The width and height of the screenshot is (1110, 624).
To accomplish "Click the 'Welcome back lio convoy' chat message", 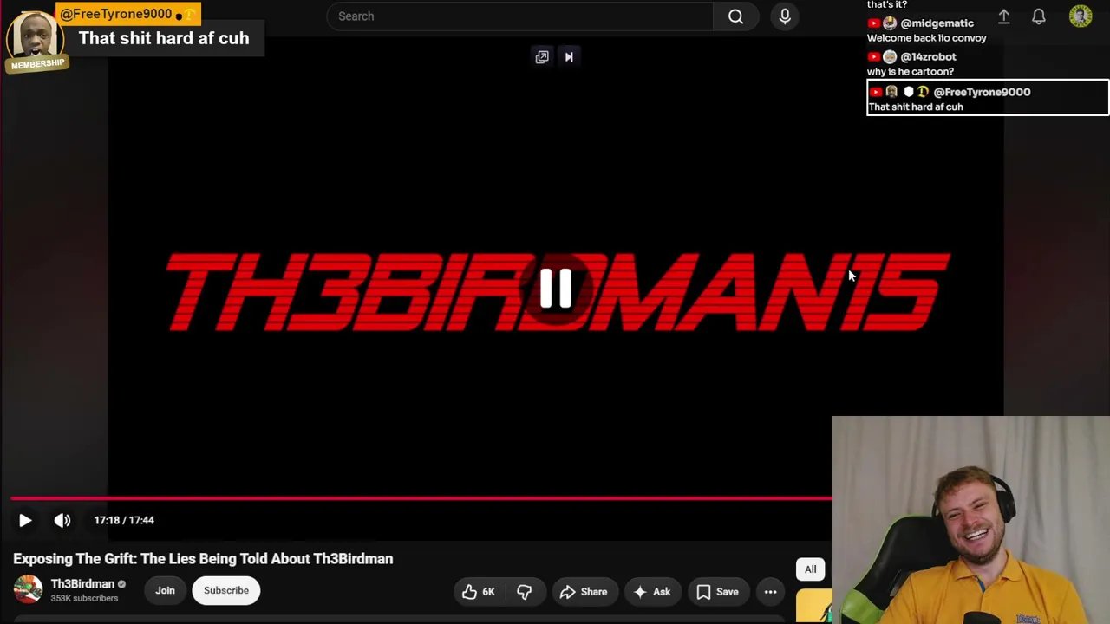I will (x=927, y=38).
